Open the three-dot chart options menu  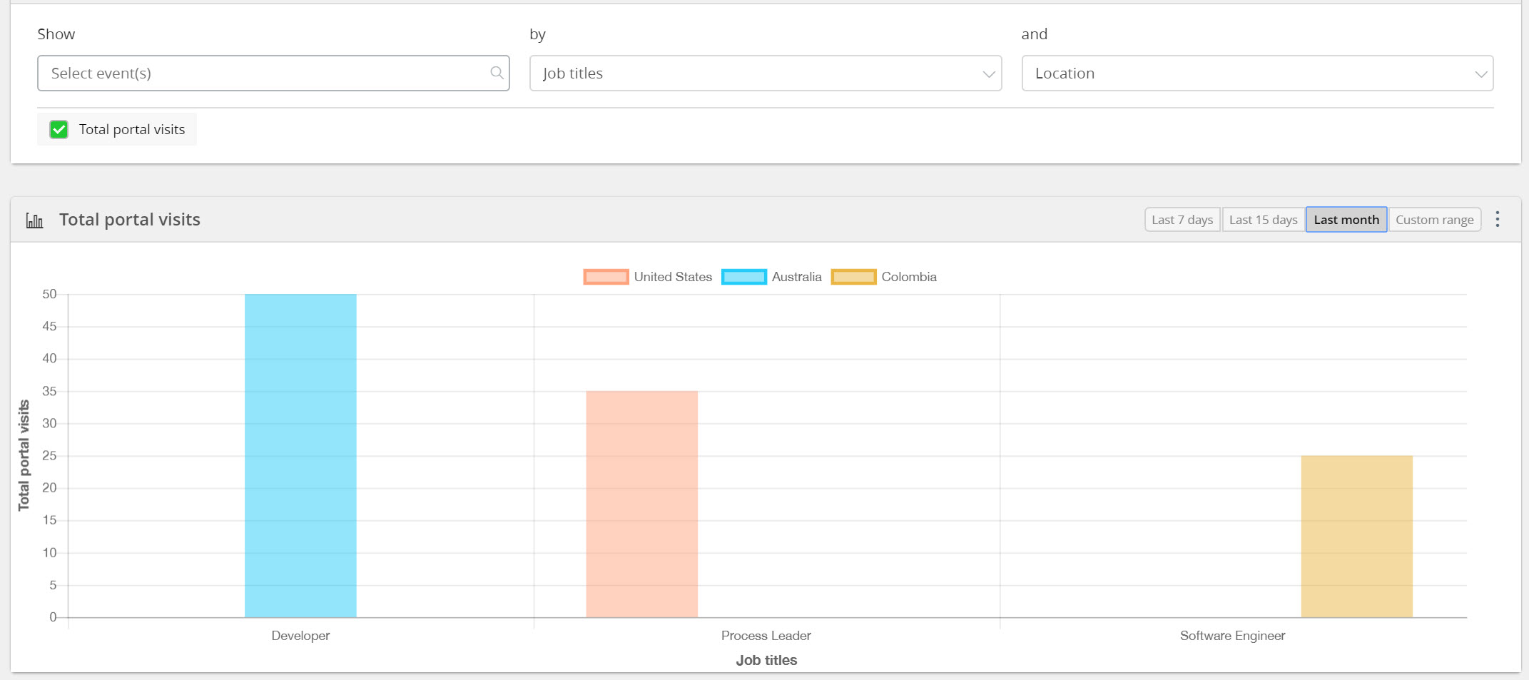click(x=1498, y=219)
